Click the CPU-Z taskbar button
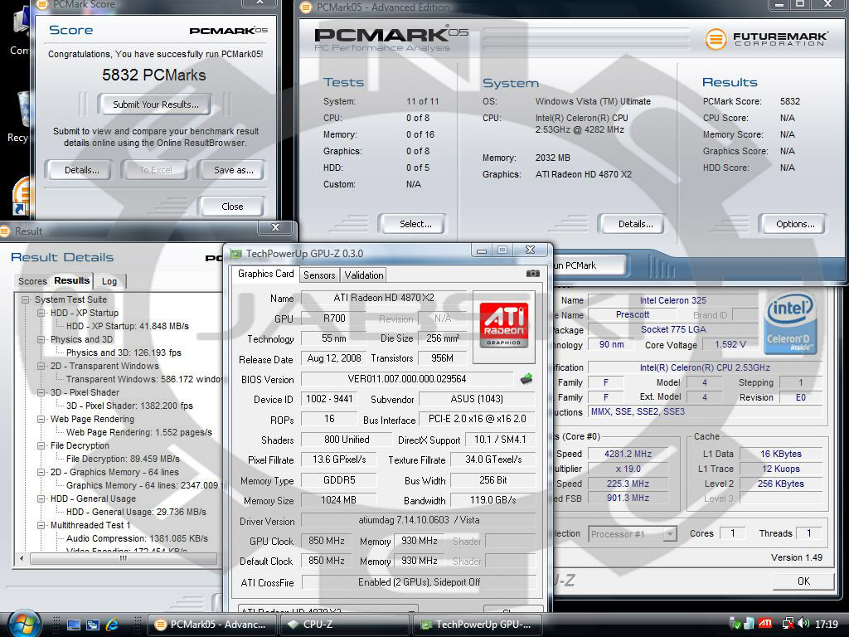The width and height of the screenshot is (849, 637). [x=344, y=625]
